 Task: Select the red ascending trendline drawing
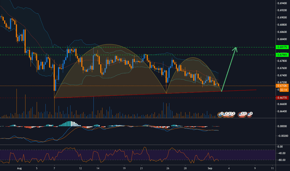point(155,94)
